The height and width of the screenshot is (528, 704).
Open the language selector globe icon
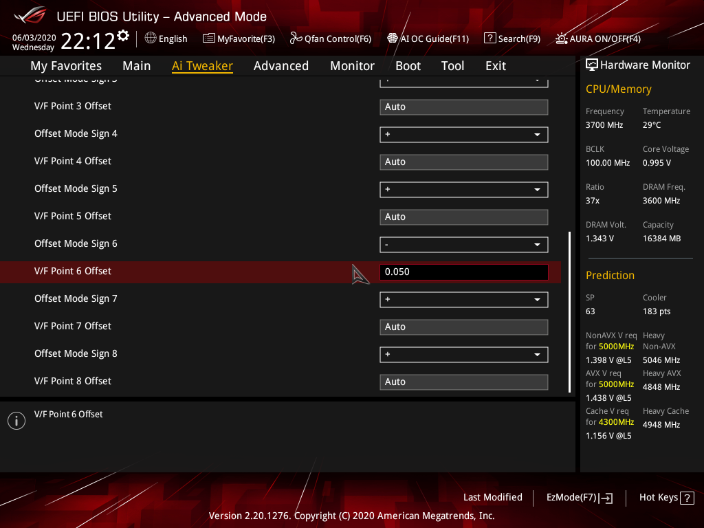151,38
